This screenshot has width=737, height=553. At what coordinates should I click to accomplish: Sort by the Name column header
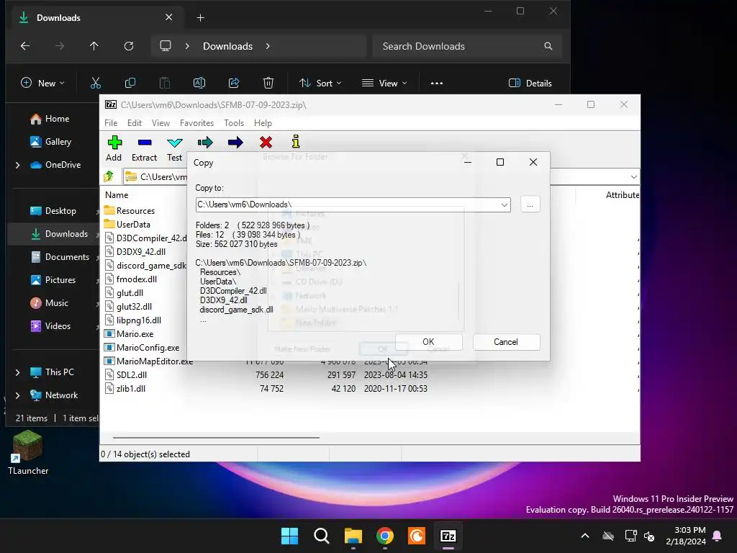(x=117, y=194)
